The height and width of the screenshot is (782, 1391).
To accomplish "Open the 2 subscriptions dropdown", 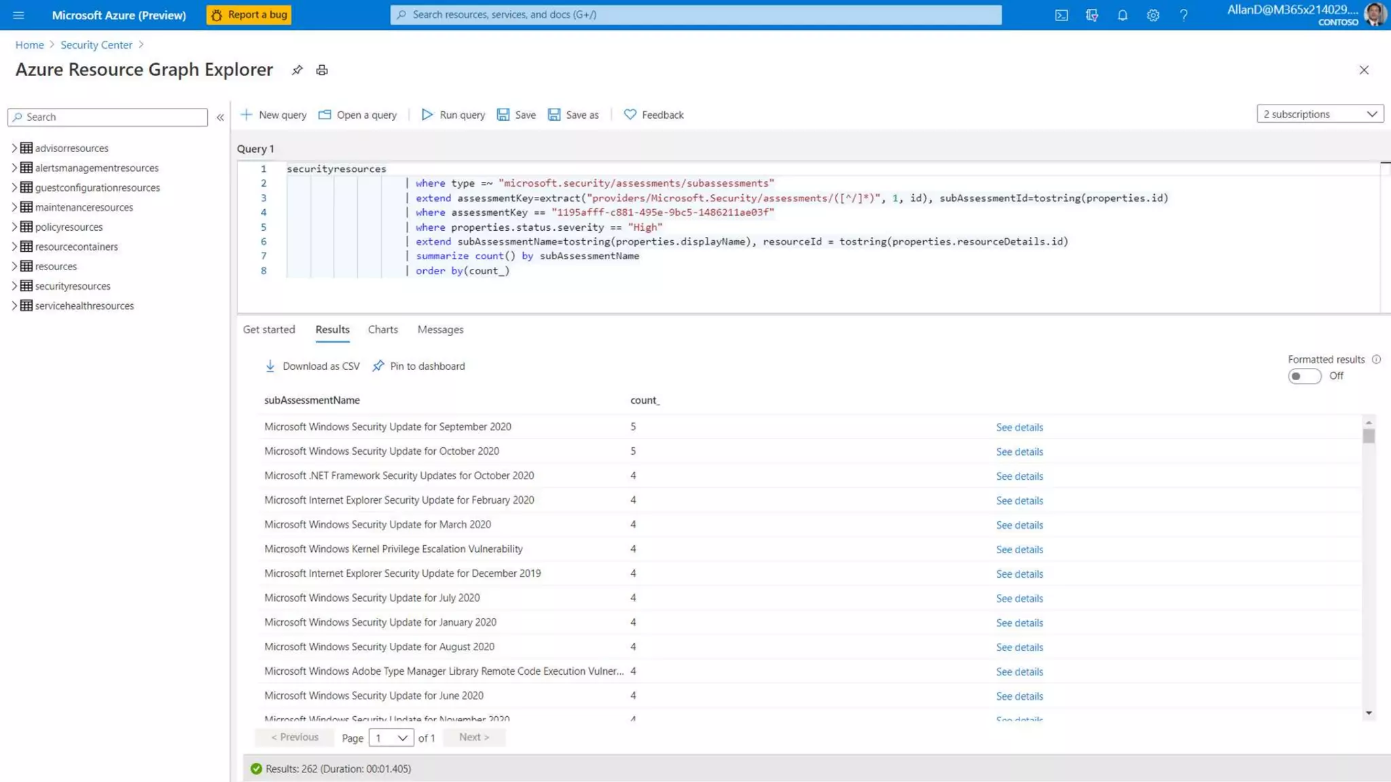I will [1320, 114].
